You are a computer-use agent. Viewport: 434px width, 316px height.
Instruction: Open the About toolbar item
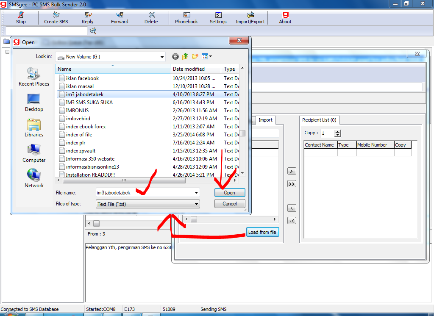coord(285,18)
